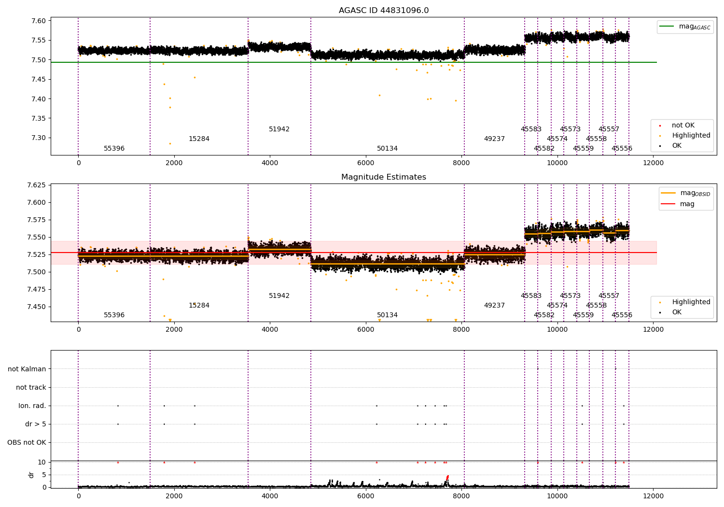This screenshot has height=507, width=724.
Task: Click the 'dr > 5' axis label
Action: tap(36, 424)
